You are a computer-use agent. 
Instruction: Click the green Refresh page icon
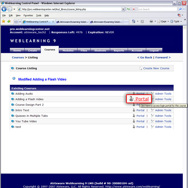pyautogui.click(x=129, y=9)
